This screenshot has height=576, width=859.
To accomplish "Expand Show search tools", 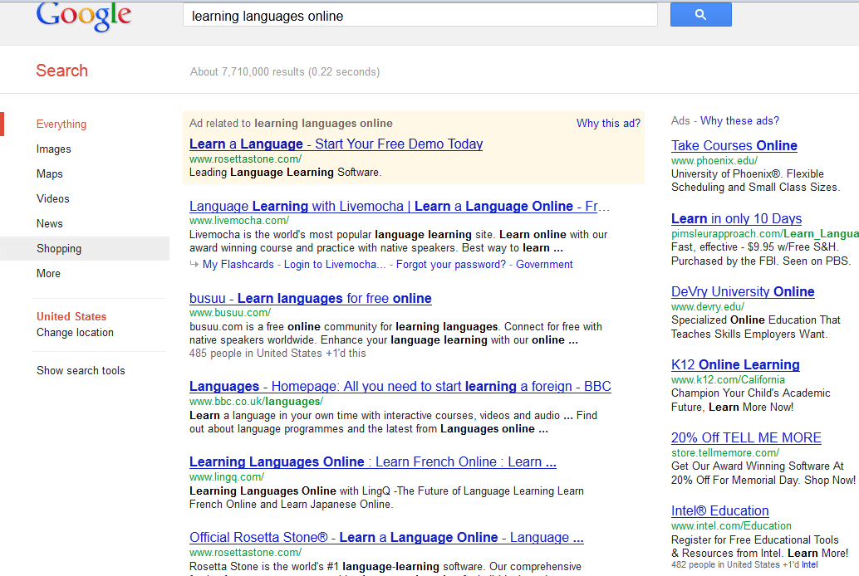I will click(x=81, y=371).
